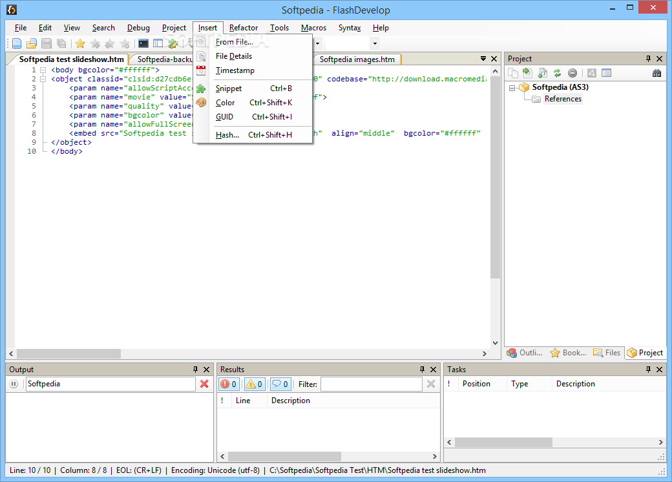The width and height of the screenshot is (672, 482).
Task: Click the Open File folder icon
Action: click(x=32, y=43)
